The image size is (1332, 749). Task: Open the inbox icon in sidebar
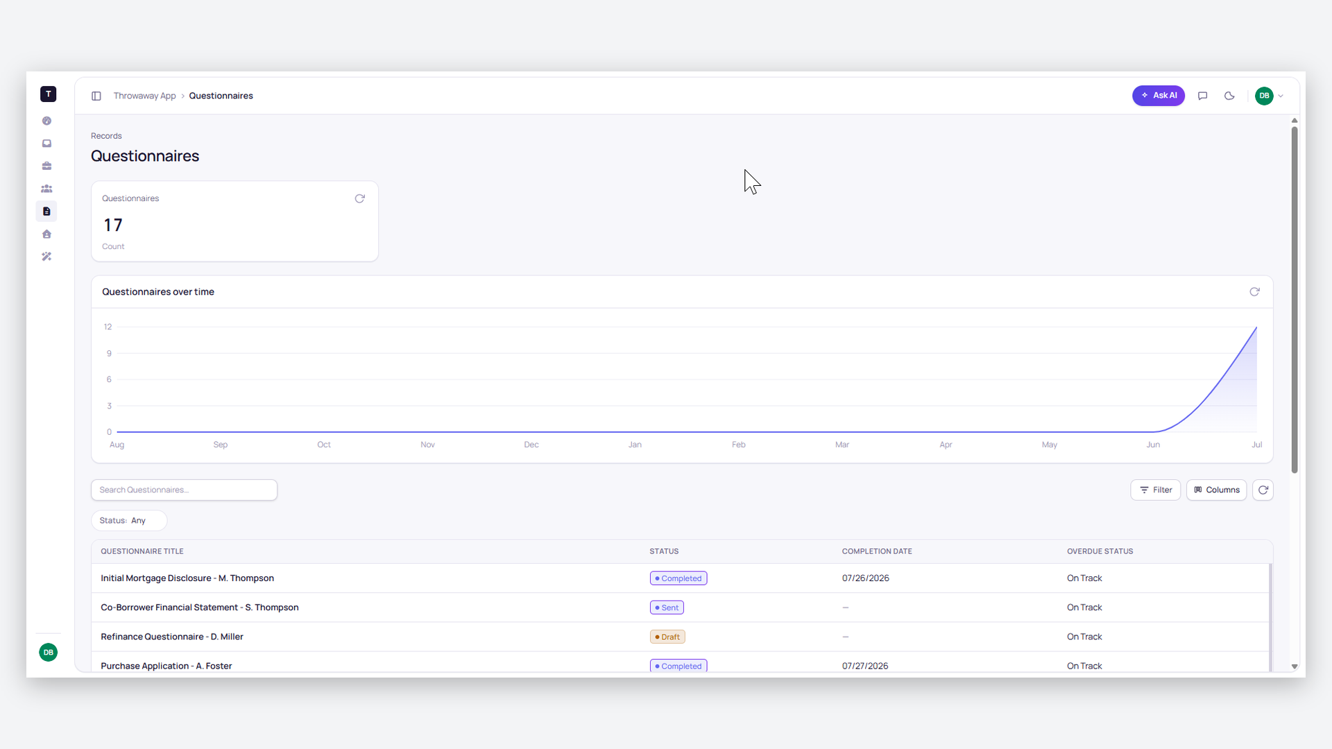[46, 144]
